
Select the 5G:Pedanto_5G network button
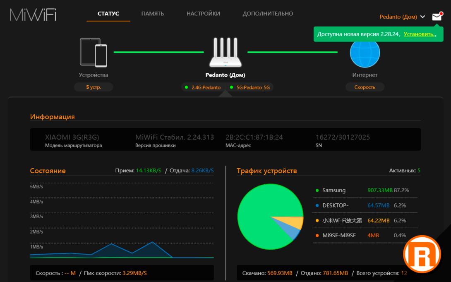pos(250,87)
